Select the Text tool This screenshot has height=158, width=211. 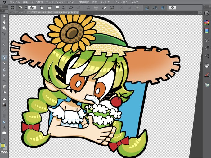[x=4, y=128]
